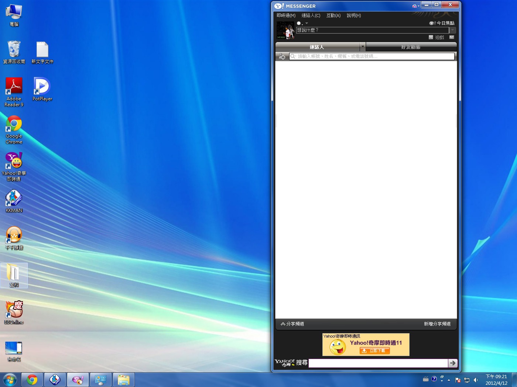The image size is (517, 387).
Task: Click the add contact icon
Action: pos(282,56)
